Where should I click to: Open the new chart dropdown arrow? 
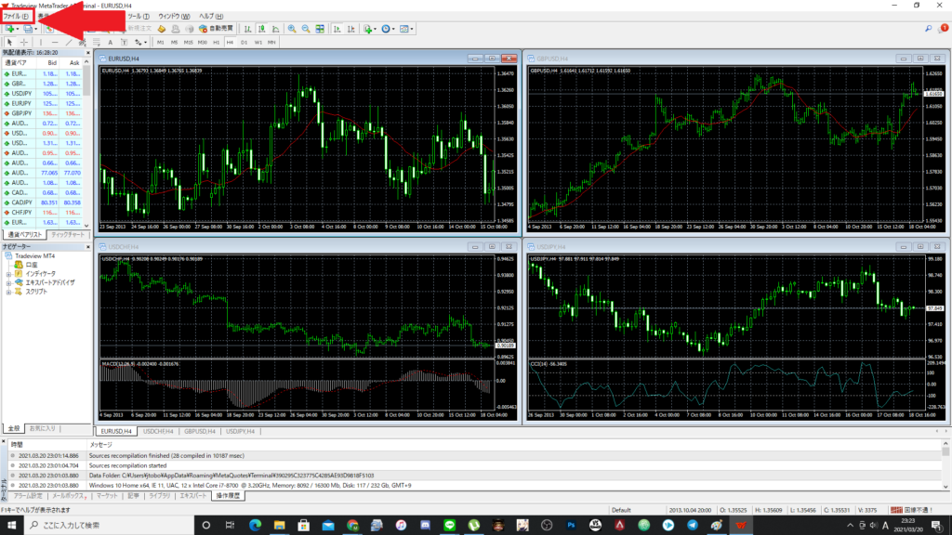pyautogui.click(x=18, y=29)
